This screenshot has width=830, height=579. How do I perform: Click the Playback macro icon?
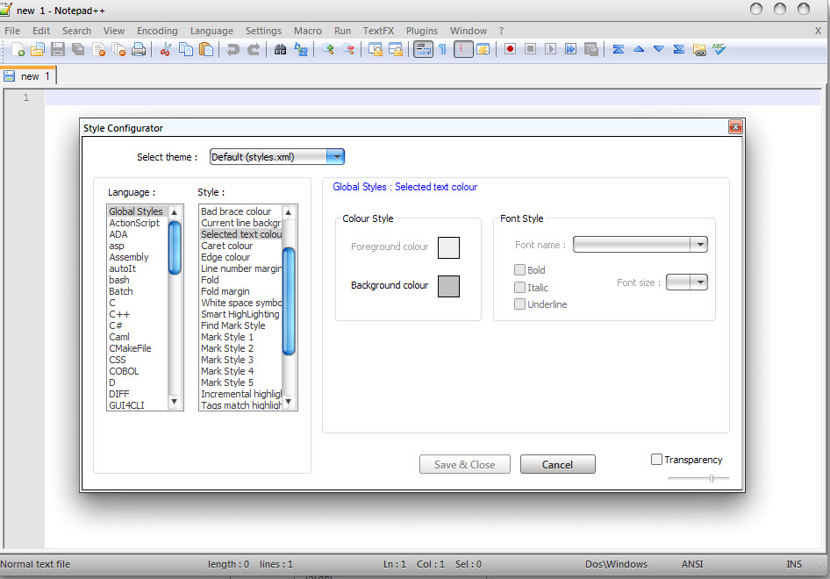tap(550, 49)
